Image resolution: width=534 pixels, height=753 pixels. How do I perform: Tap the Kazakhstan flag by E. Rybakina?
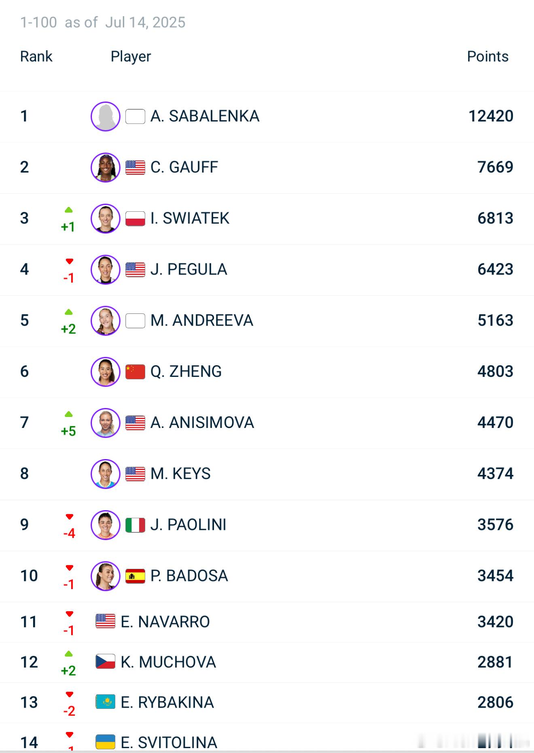coord(105,702)
